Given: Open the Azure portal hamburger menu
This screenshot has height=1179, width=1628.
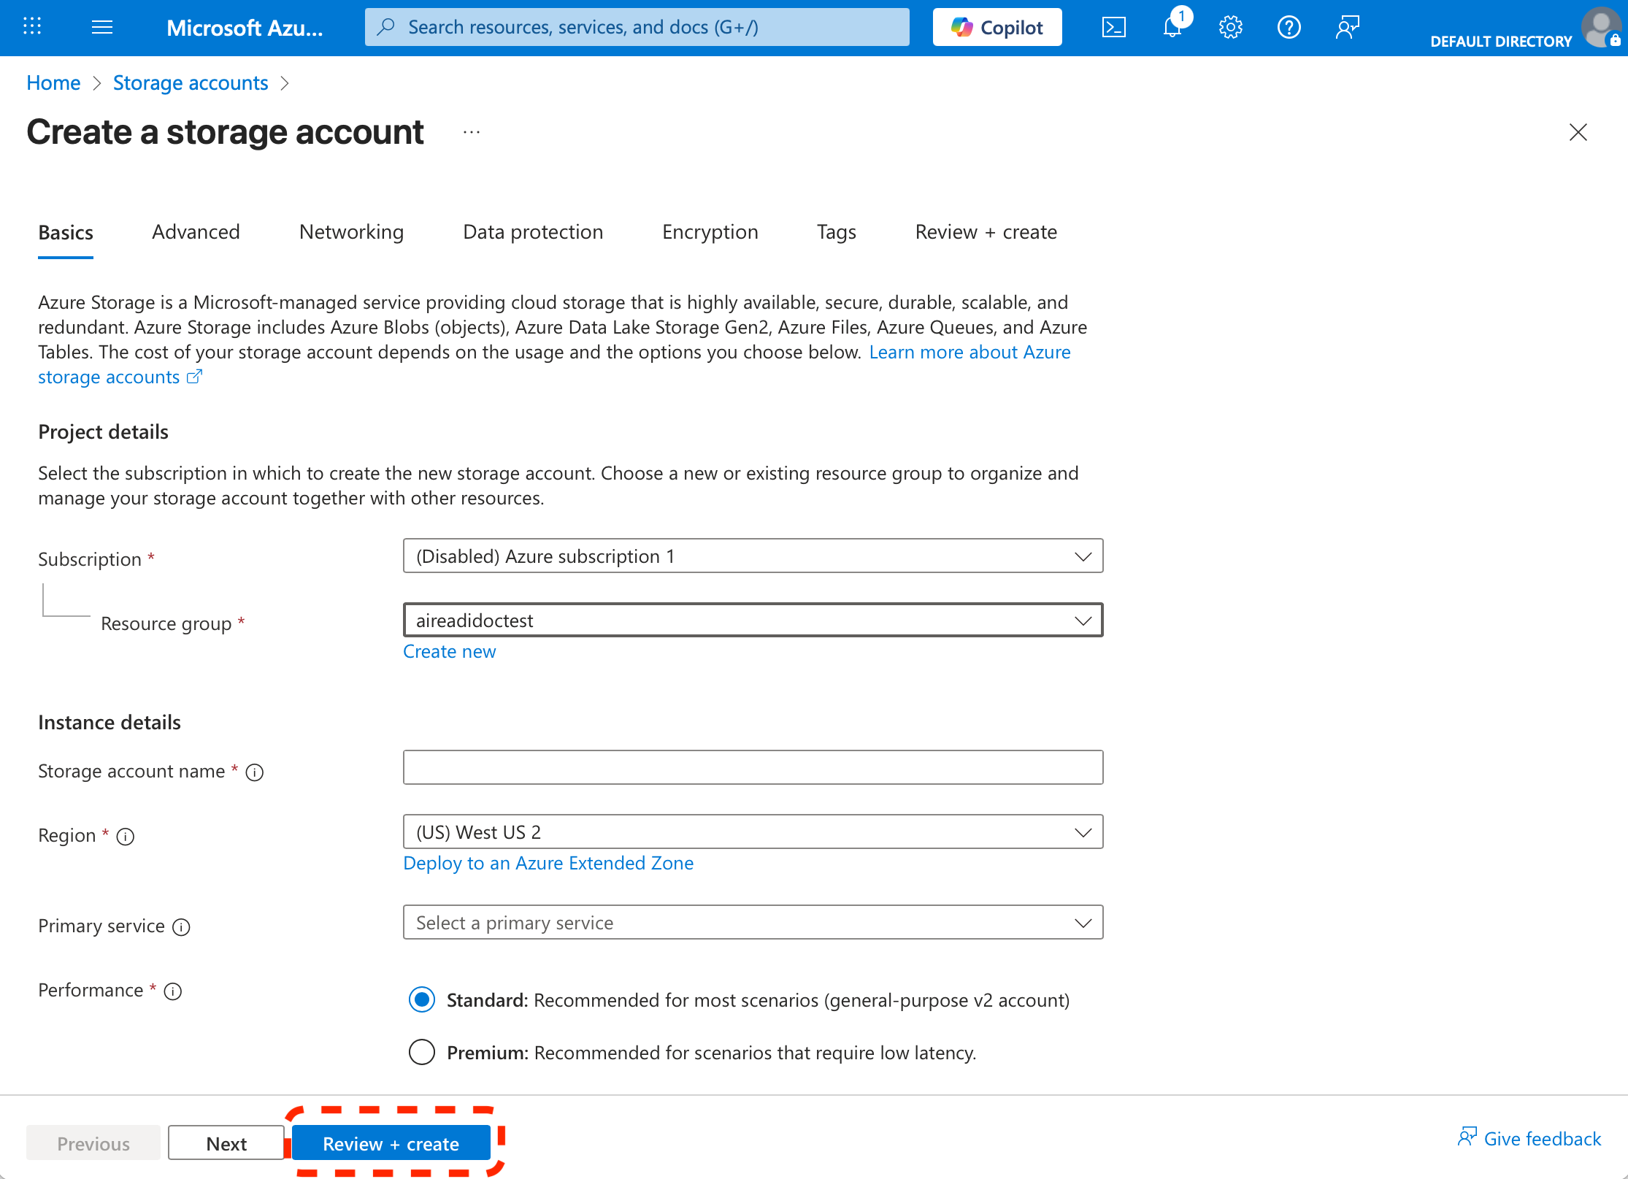Looking at the screenshot, I should [102, 28].
